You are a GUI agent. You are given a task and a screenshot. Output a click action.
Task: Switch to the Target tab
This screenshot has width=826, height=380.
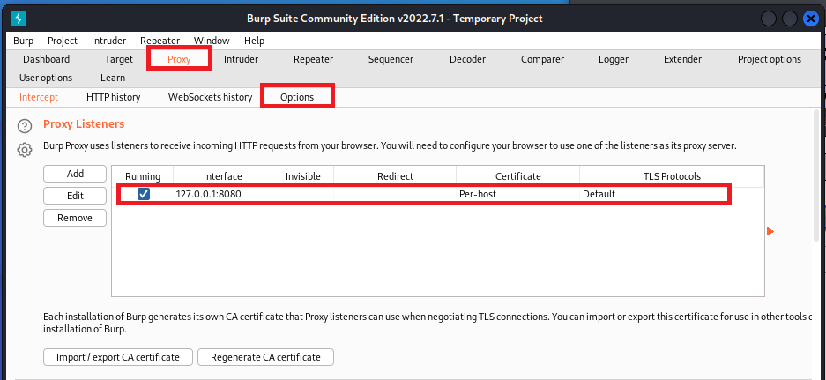118,59
